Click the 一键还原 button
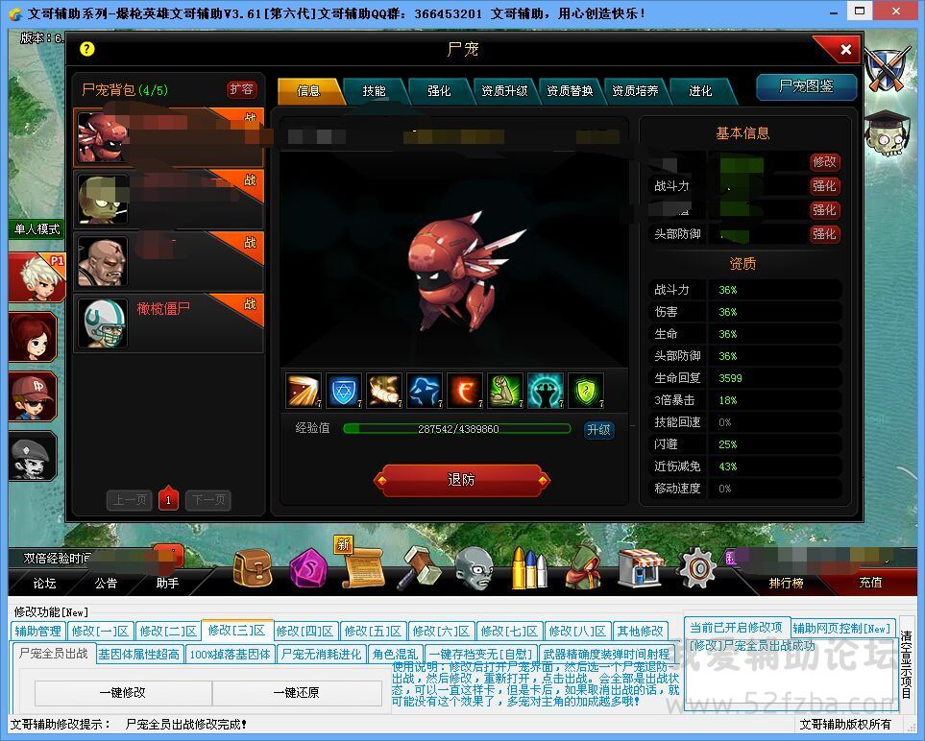This screenshot has width=925, height=741. [297, 693]
